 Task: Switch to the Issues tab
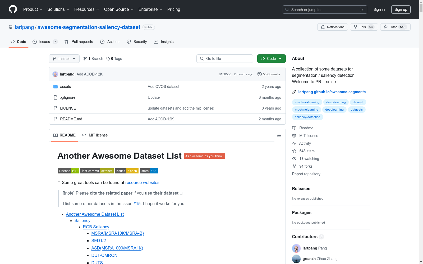[x=45, y=42]
